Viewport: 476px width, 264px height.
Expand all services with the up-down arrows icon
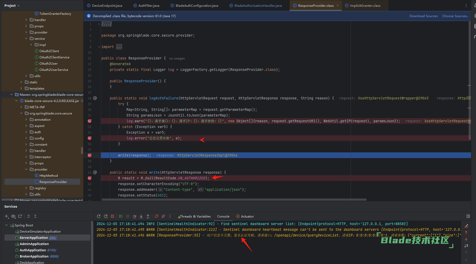click(29, 216)
